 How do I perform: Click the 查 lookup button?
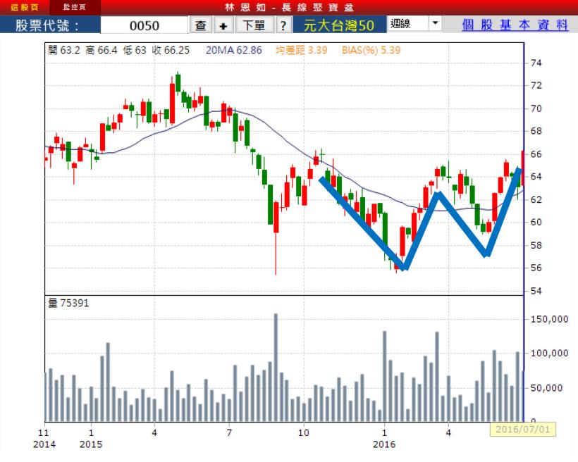200,25
